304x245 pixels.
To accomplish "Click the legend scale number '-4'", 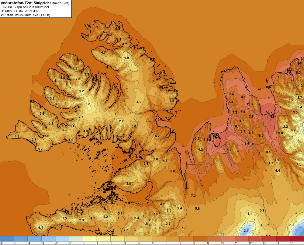I will click(29, 243).
